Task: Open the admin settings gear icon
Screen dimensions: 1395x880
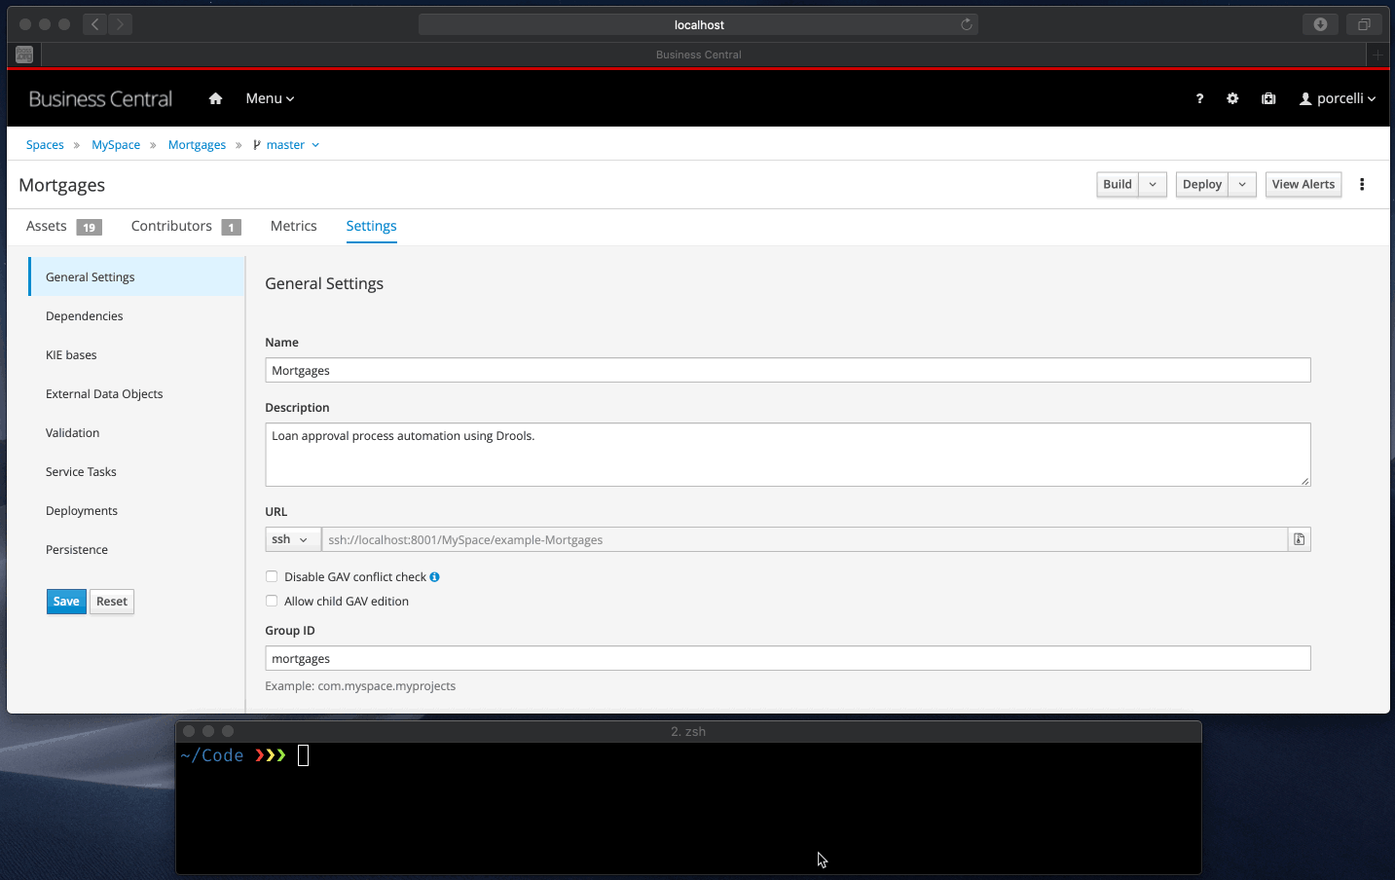Action: pyautogui.click(x=1232, y=98)
